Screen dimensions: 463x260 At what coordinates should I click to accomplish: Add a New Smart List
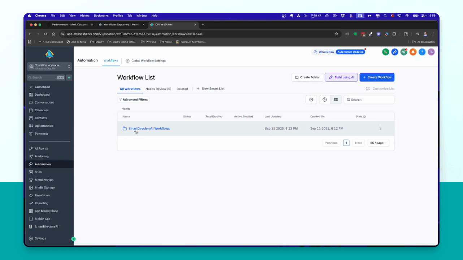tap(210, 89)
